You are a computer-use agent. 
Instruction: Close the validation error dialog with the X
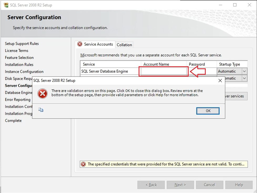pyautogui.click(x=220, y=80)
